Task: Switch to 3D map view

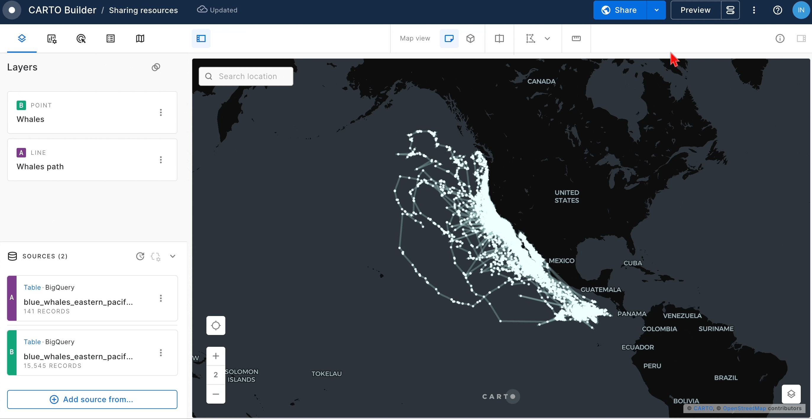Action: 470,38
